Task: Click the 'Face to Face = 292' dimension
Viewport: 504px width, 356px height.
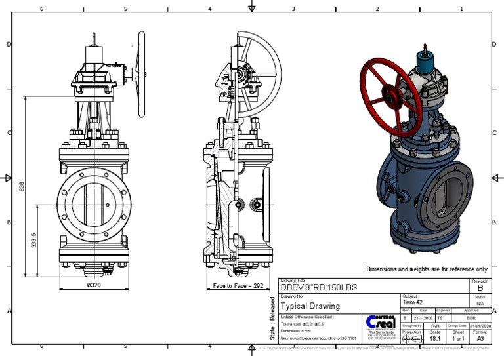Action: coord(238,285)
